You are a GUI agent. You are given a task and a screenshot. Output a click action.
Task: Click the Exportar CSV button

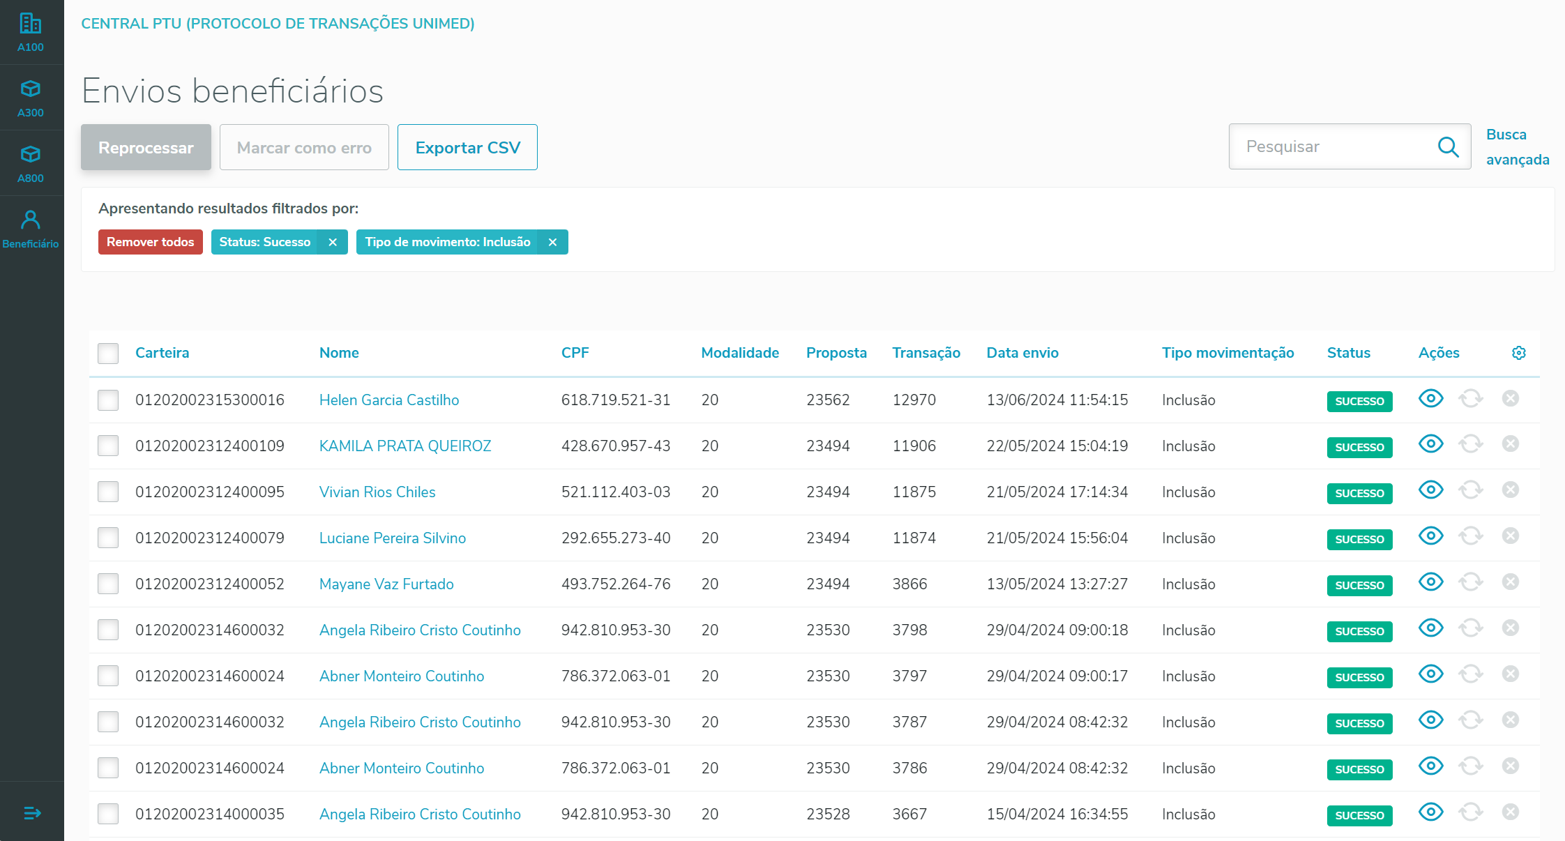click(467, 147)
